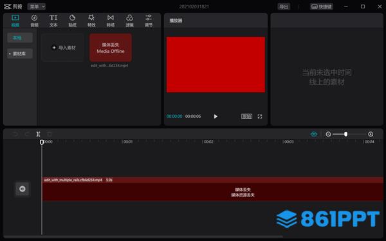Image resolution: width=386 pixels, height=241 pixels.
Task: Open the 贴纸 stickers tab
Action: click(x=72, y=21)
